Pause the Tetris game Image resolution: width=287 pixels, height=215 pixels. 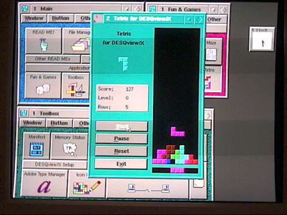click(x=121, y=139)
